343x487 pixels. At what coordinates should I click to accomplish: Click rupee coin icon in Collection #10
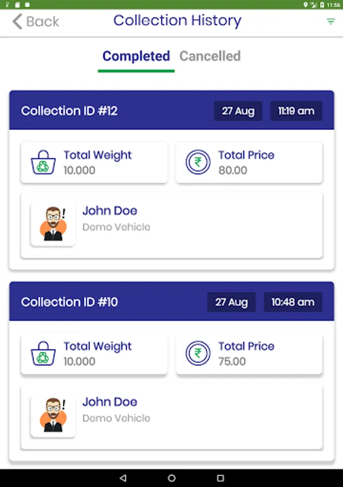[x=198, y=353]
